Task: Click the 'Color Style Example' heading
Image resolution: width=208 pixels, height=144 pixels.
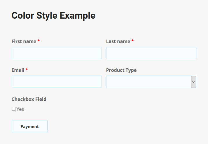Action: coord(53,15)
